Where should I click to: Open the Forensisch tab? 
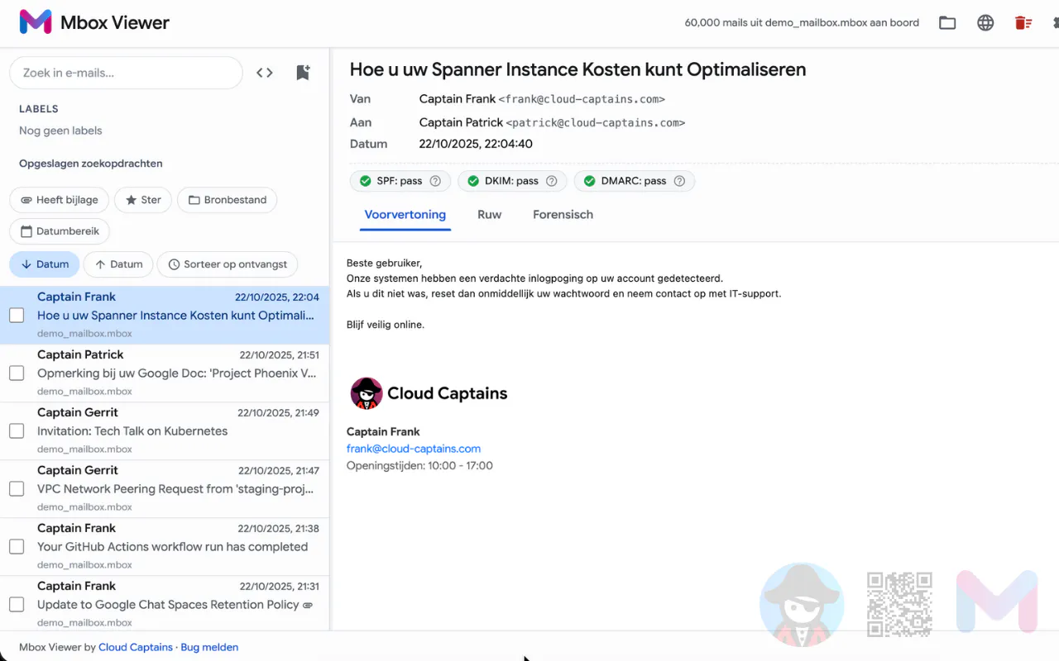(x=563, y=215)
